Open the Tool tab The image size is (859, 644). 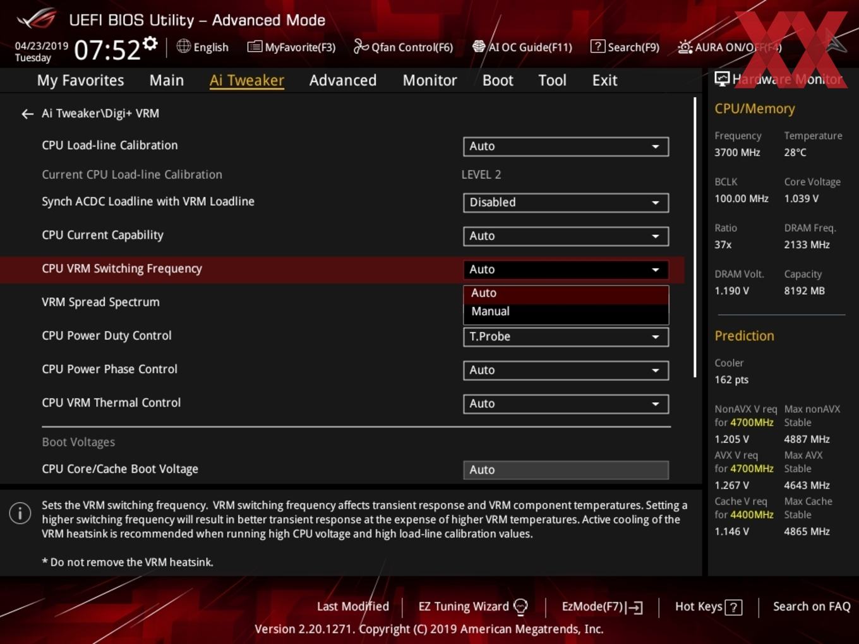(552, 80)
